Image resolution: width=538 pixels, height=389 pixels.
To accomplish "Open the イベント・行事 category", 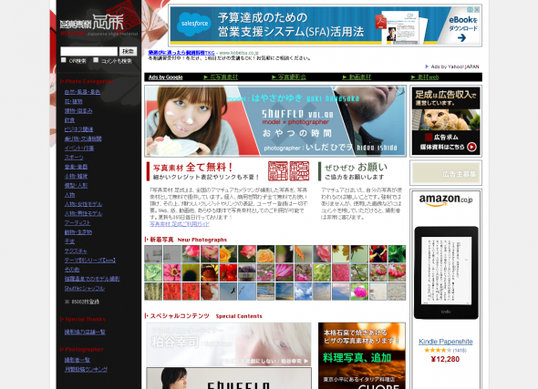I will [79, 148].
